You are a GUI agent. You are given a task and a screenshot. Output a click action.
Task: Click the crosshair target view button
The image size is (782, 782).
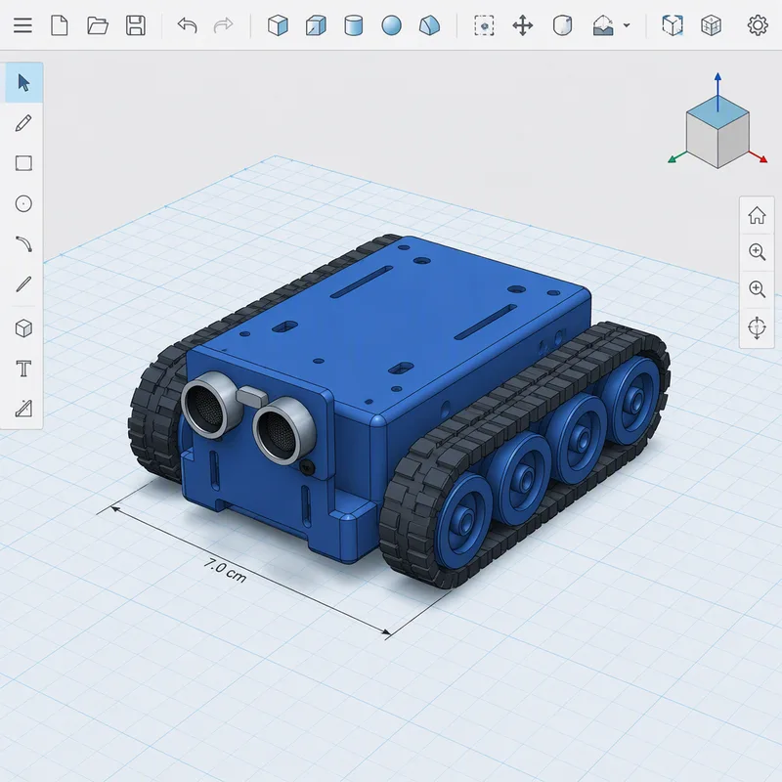[x=757, y=327]
